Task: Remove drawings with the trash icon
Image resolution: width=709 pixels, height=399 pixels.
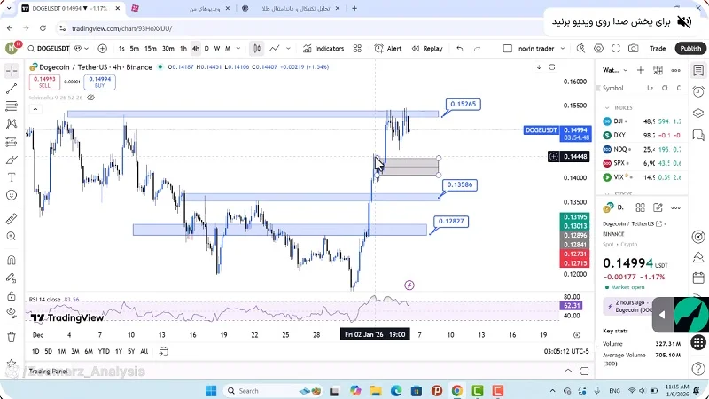Action: pyautogui.click(x=12, y=337)
